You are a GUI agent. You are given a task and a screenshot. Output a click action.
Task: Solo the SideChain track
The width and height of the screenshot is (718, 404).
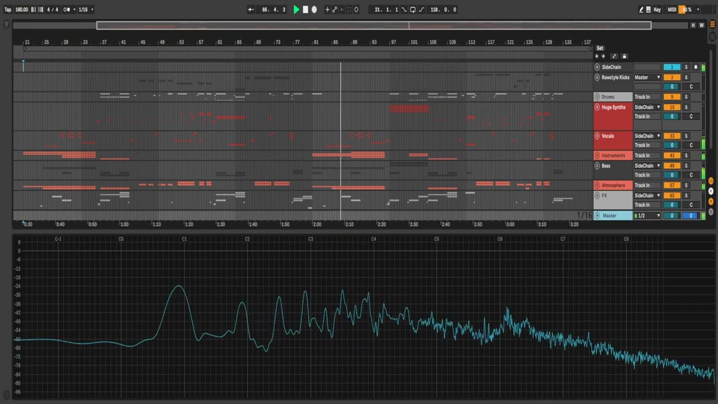pyautogui.click(x=686, y=67)
